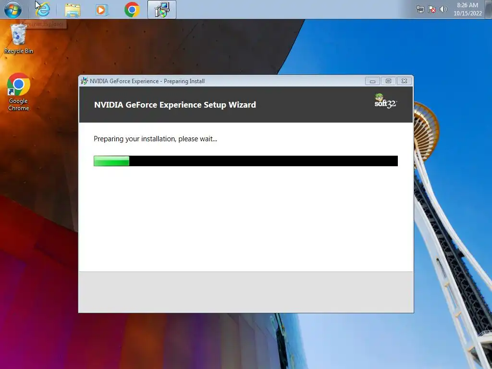
Task: Open Windows Media Player taskbar icon
Action: coord(101,10)
